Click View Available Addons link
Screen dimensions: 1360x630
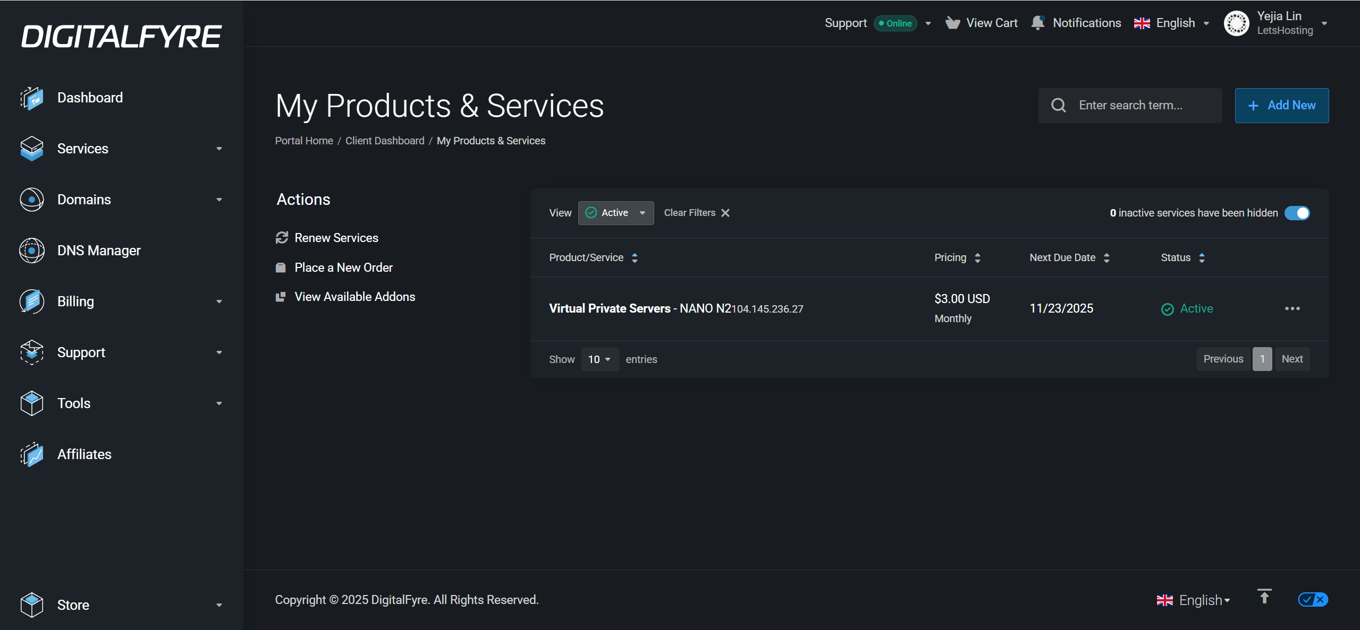[354, 297]
